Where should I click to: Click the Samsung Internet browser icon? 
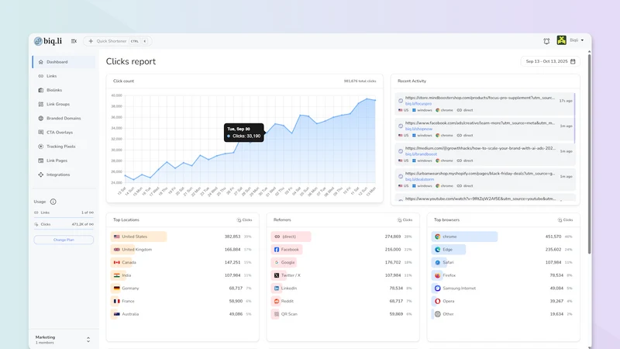438,289
